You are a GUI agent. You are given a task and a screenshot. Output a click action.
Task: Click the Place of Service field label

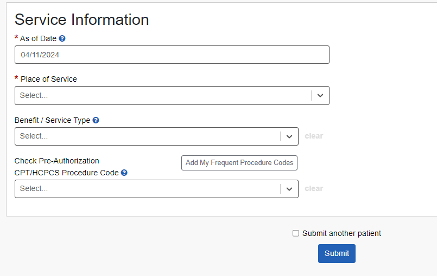[x=49, y=79]
